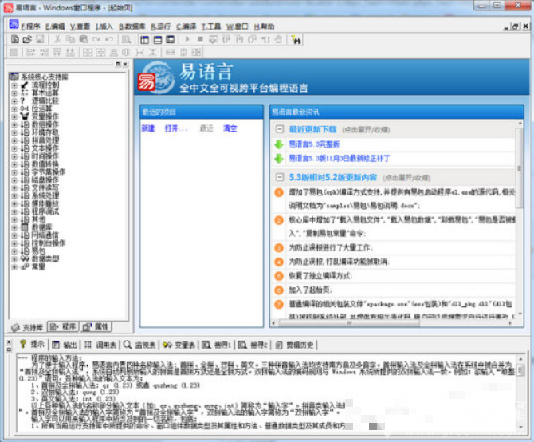The width and height of the screenshot is (534, 442).
Task: Open the 编译 menu
Action: tap(186, 26)
